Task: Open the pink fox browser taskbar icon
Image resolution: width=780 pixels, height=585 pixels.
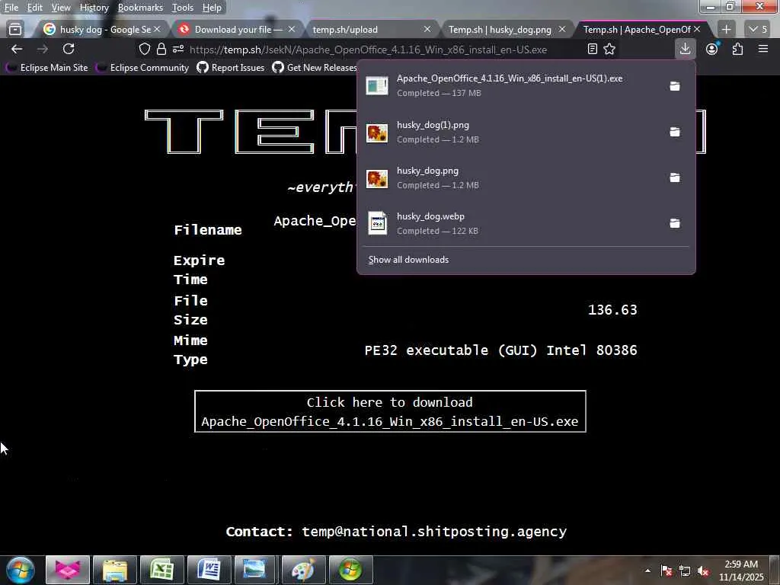Action: click(x=68, y=570)
